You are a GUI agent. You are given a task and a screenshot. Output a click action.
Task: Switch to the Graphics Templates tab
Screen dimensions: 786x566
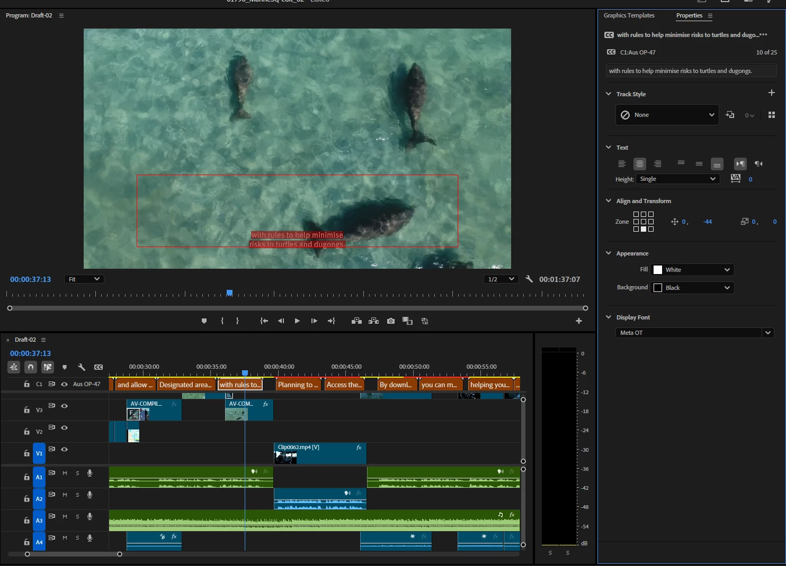[629, 16]
